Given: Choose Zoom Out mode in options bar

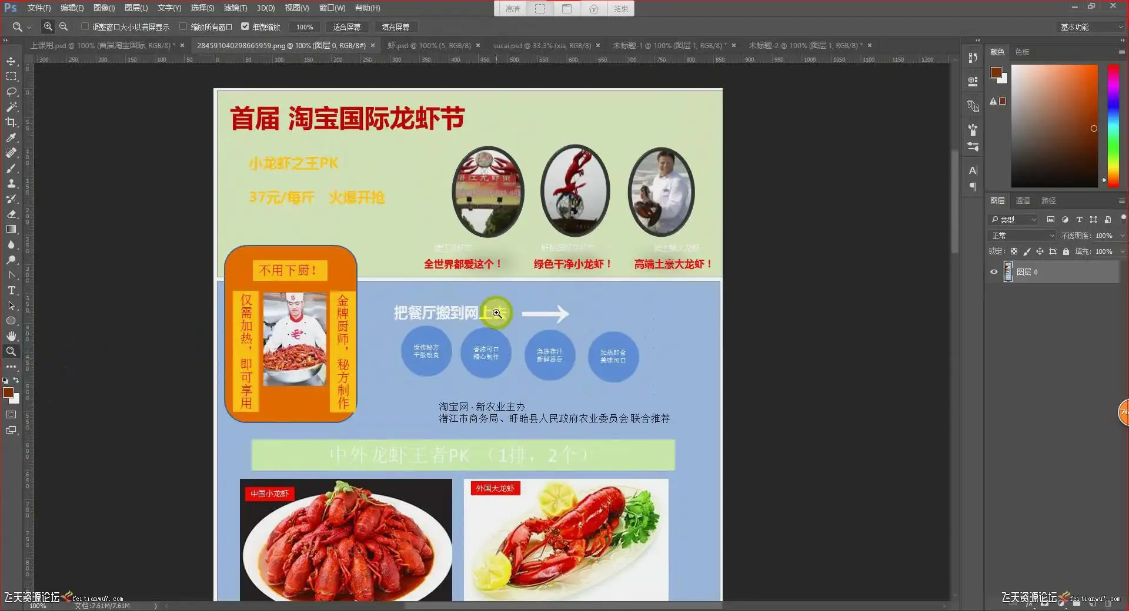Looking at the screenshot, I should point(64,26).
